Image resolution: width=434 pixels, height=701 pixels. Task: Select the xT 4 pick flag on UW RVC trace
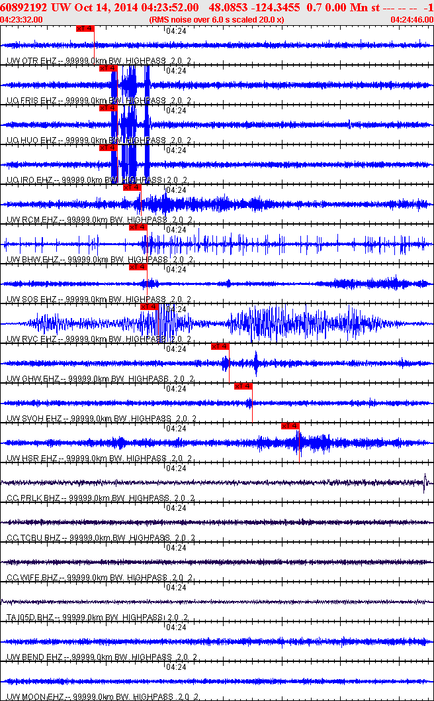(150, 307)
